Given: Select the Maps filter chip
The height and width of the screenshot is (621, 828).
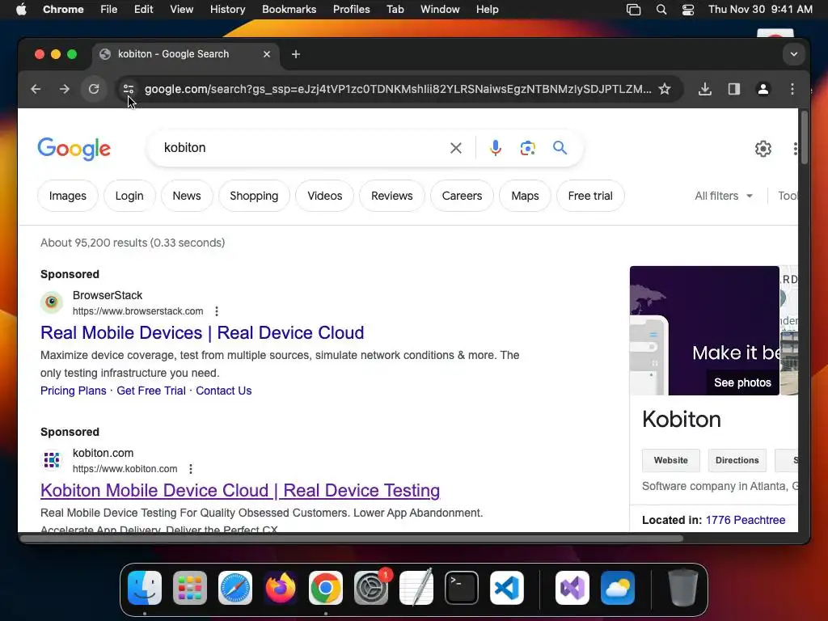Looking at the screenshot, I should tap(525, 196).
